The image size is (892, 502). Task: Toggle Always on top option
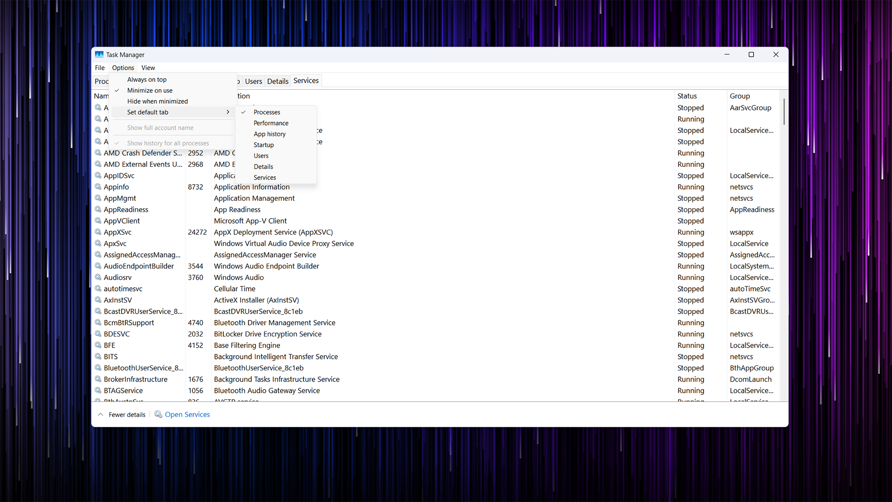(x=172, y=79)
